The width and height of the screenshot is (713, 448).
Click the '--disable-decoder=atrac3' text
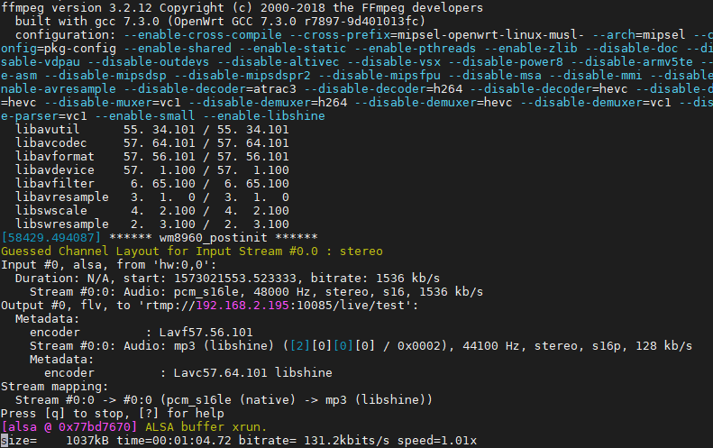click(210, 88)
